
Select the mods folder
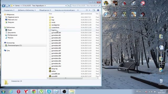[x=53, y=22]
